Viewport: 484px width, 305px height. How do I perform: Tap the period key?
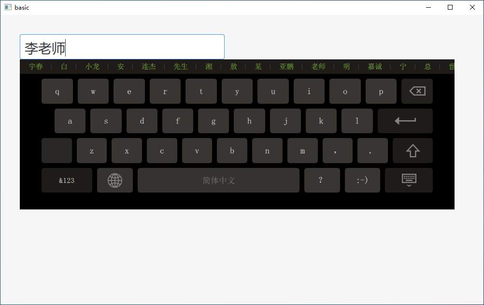[x=372, y=151]
